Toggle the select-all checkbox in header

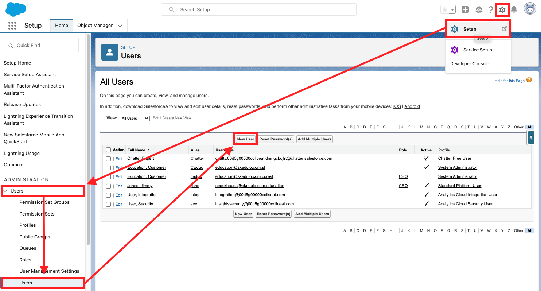pyautogui.click(x=108, y=150)
